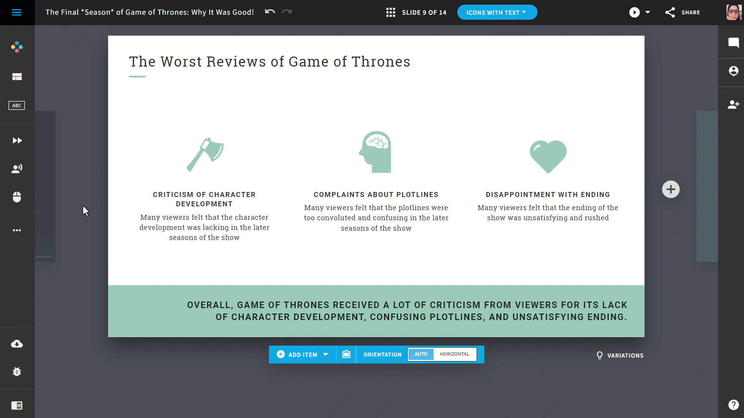Open the slide layout icon in sidebar
Screen dimensions: 744x418
[x=17, y=77]
